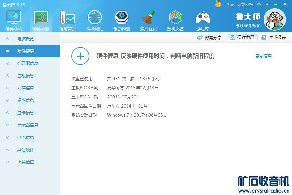Viewport: 292px width, 195px height.
Task: Open the 游戏库 game library icon
Action: coord(202,21)
